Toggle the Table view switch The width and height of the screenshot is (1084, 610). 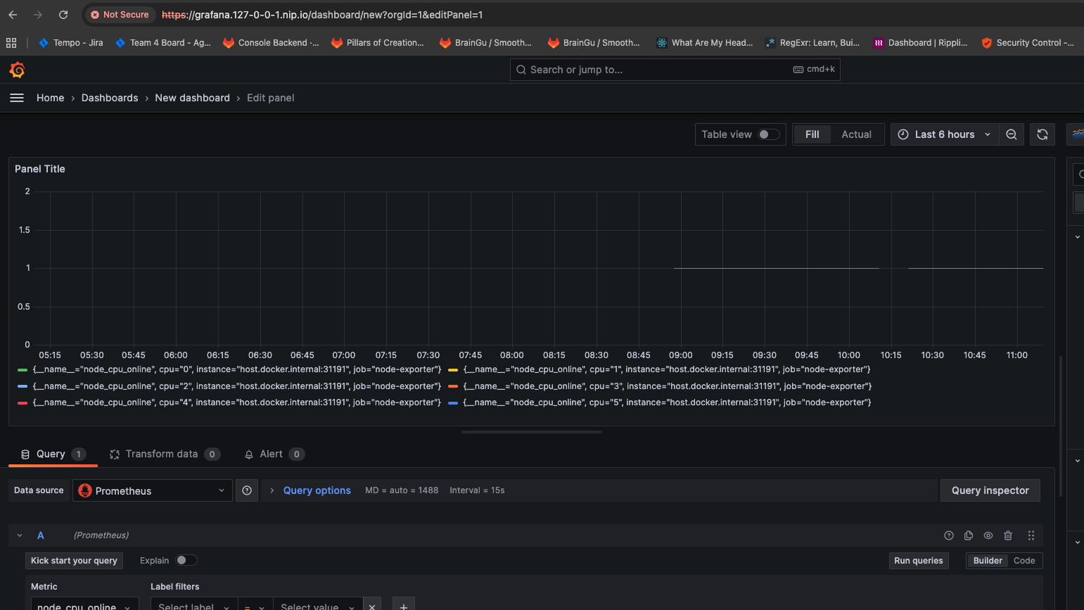[769, 134]
